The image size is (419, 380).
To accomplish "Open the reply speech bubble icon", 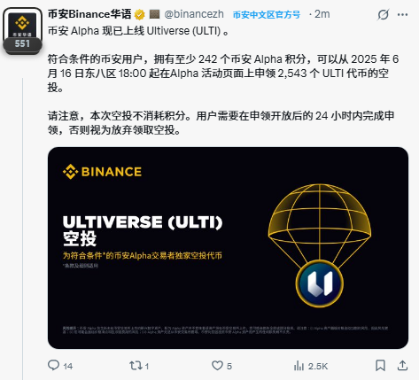I will (53, 366).
